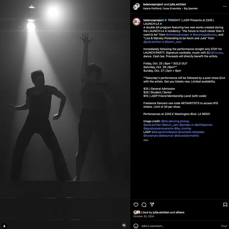Open comments with the speech bubble icon
This screenshot has width=229, height=229.
tap(144, 205)
